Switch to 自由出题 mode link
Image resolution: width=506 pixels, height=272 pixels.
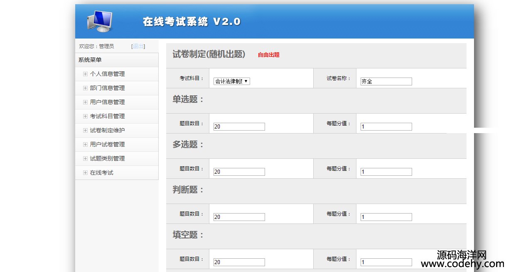click(268, 55)
